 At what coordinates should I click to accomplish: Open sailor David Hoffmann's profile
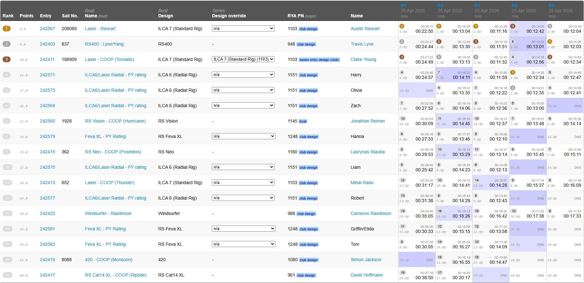tap(367, 275)
